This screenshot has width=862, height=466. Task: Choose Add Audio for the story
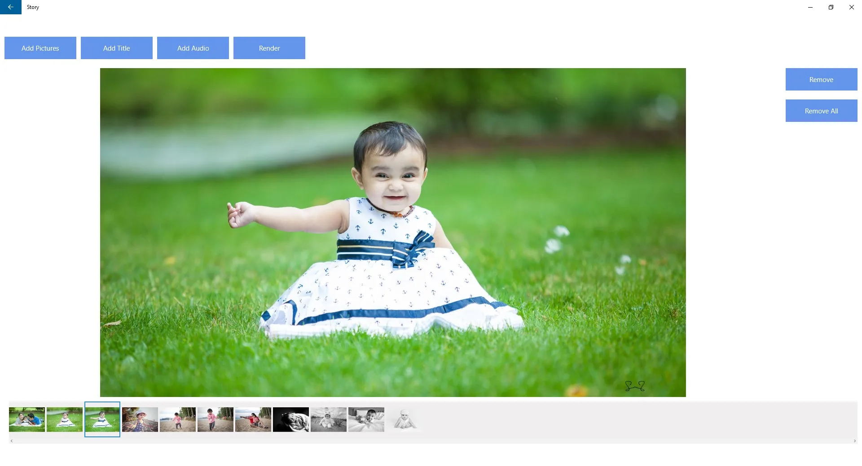pos(193,48)
